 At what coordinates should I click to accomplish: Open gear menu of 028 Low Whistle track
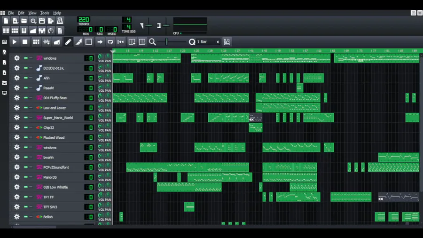[x=17, y=187]
